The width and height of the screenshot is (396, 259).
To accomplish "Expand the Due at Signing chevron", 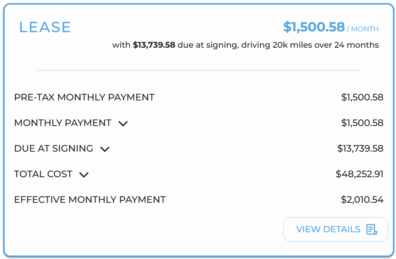I will click(105, 149).
